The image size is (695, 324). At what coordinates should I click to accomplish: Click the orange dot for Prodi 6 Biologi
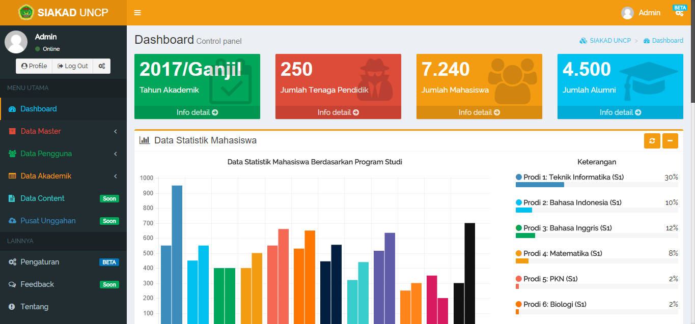click(x=519, y=304)
